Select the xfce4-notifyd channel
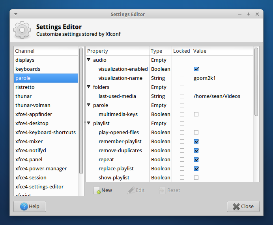Screen dimensions: 273x225 tap(46, 150)
